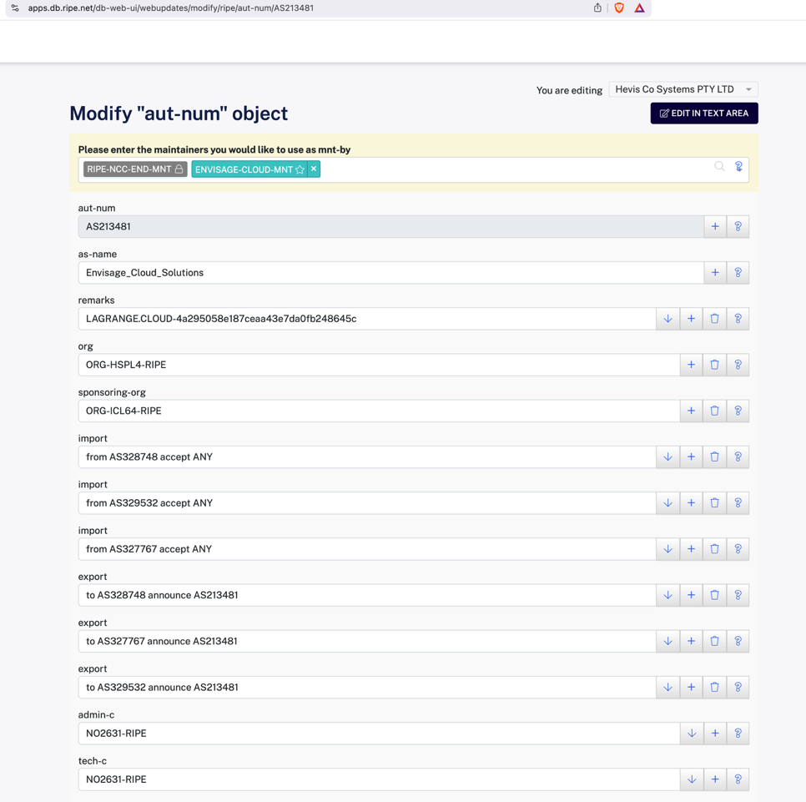
Task: Remove the ENVISAGE-CLOUD-MNT maintainer tag
Action: tap(314, 169)
